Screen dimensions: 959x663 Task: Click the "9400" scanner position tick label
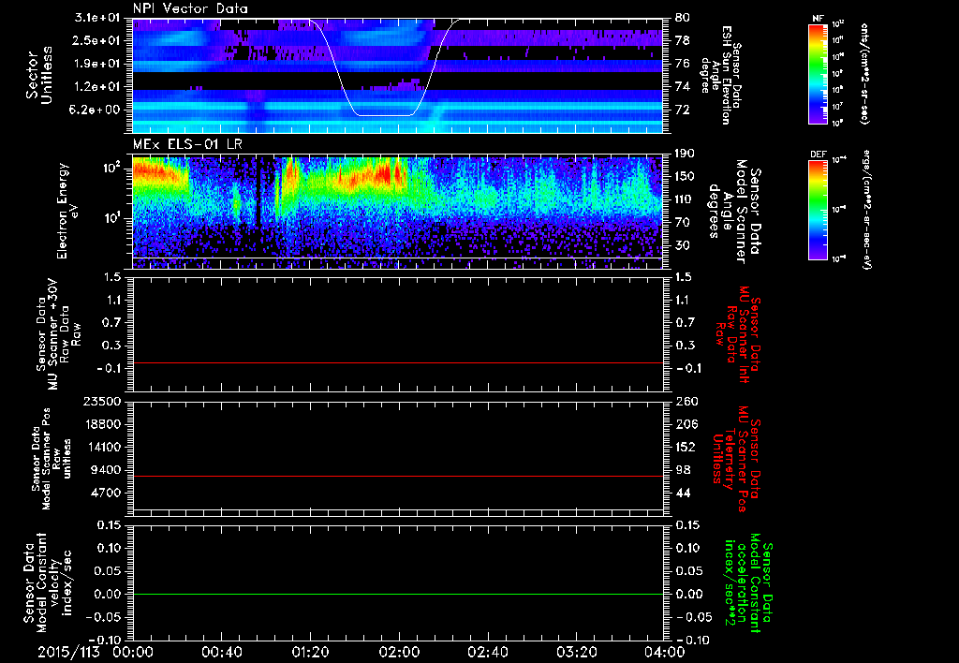point(107,470)
